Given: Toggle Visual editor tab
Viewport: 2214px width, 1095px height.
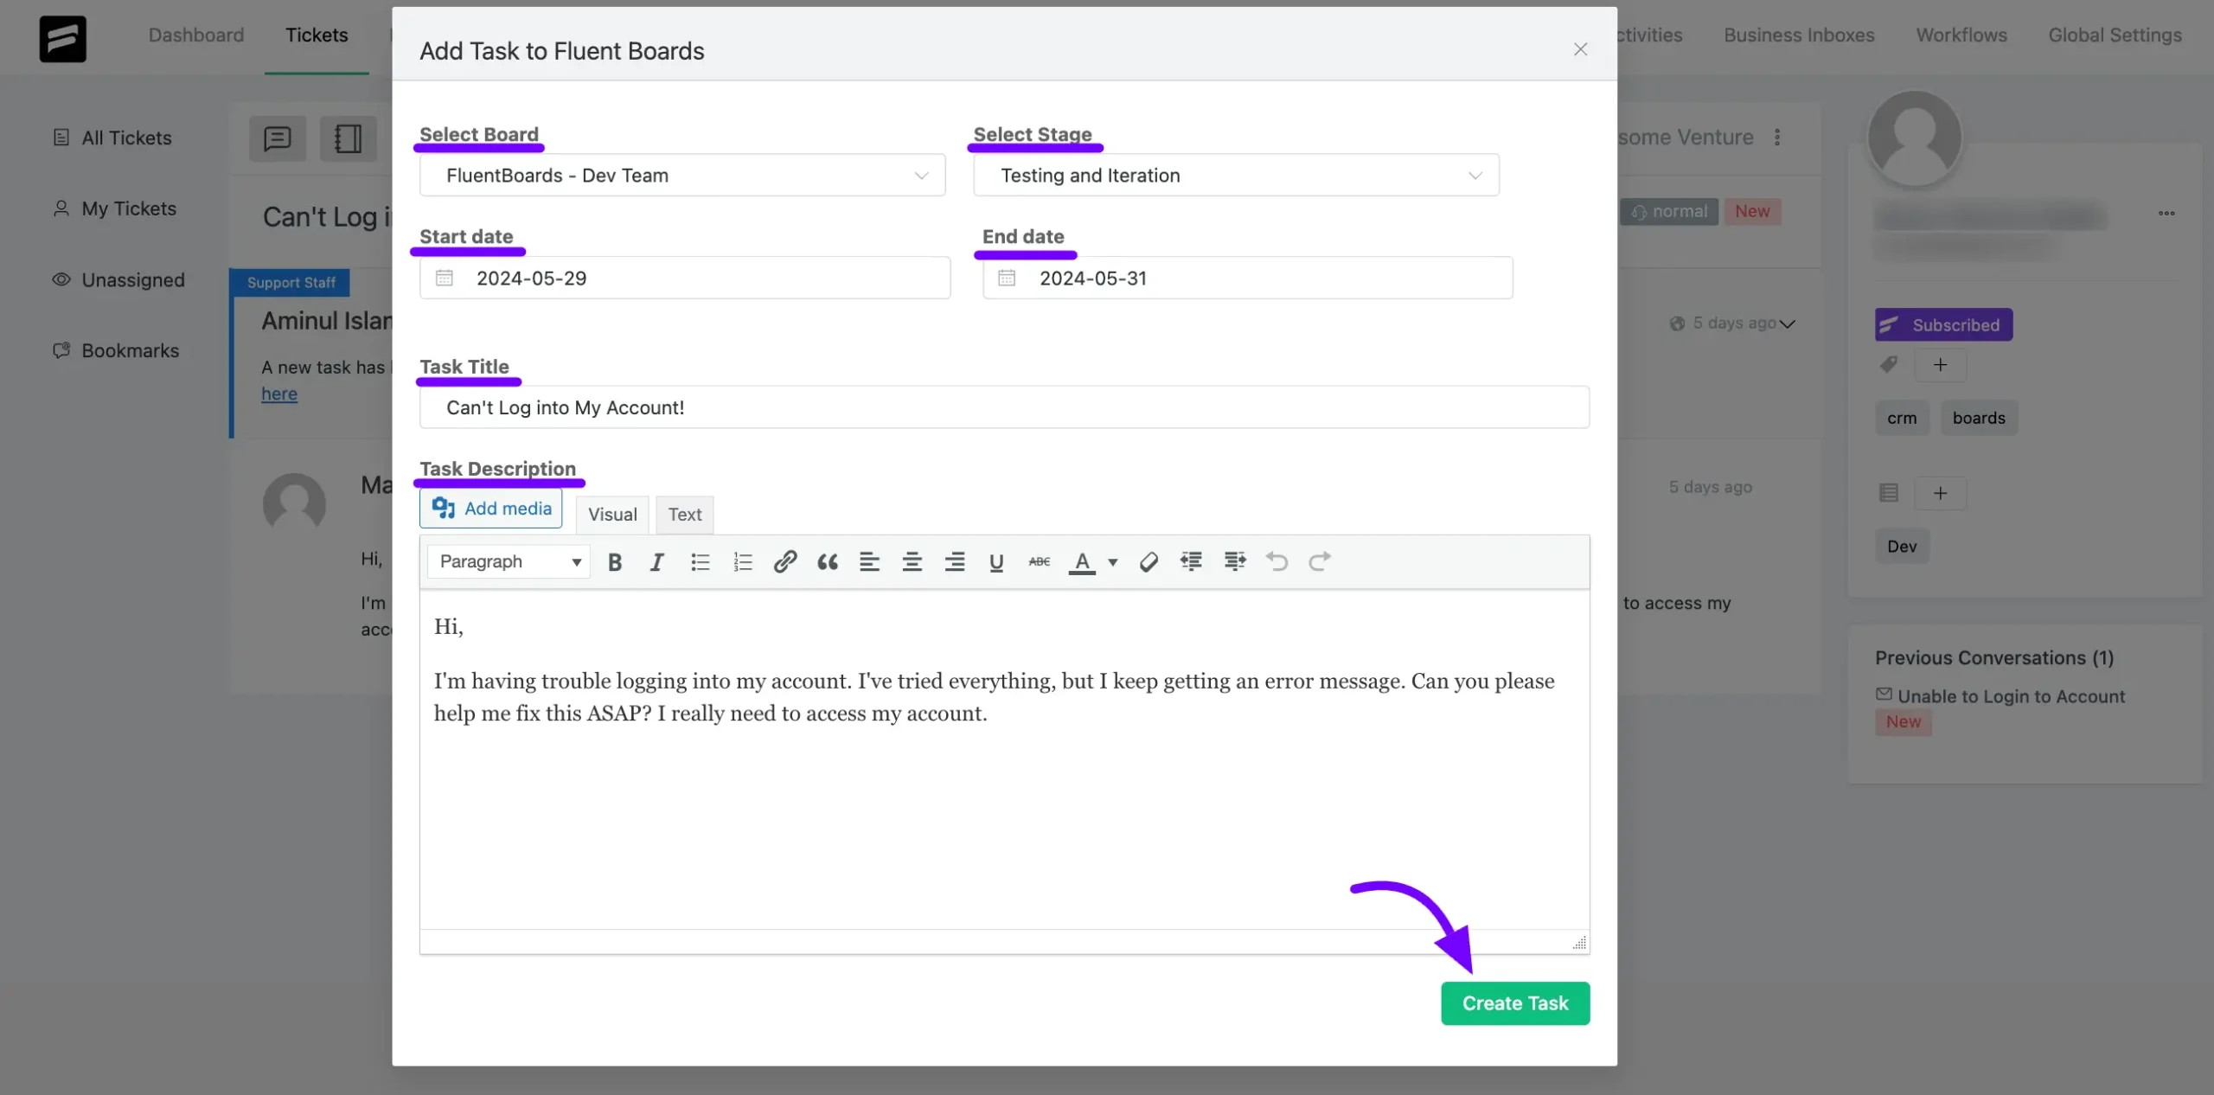Looking at the screenshot, I should point(613,511).
